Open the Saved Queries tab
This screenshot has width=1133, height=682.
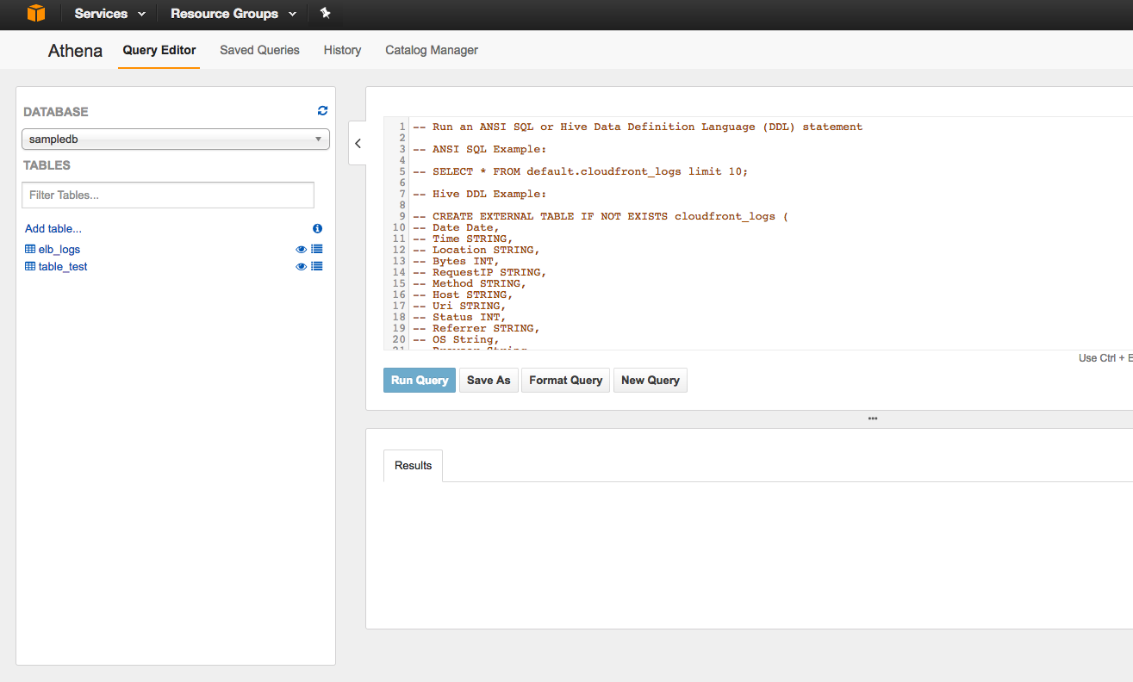(x=259, y=50)
